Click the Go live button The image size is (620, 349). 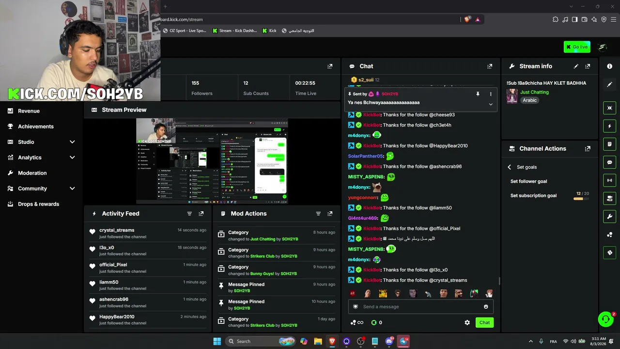coord(577,47)
